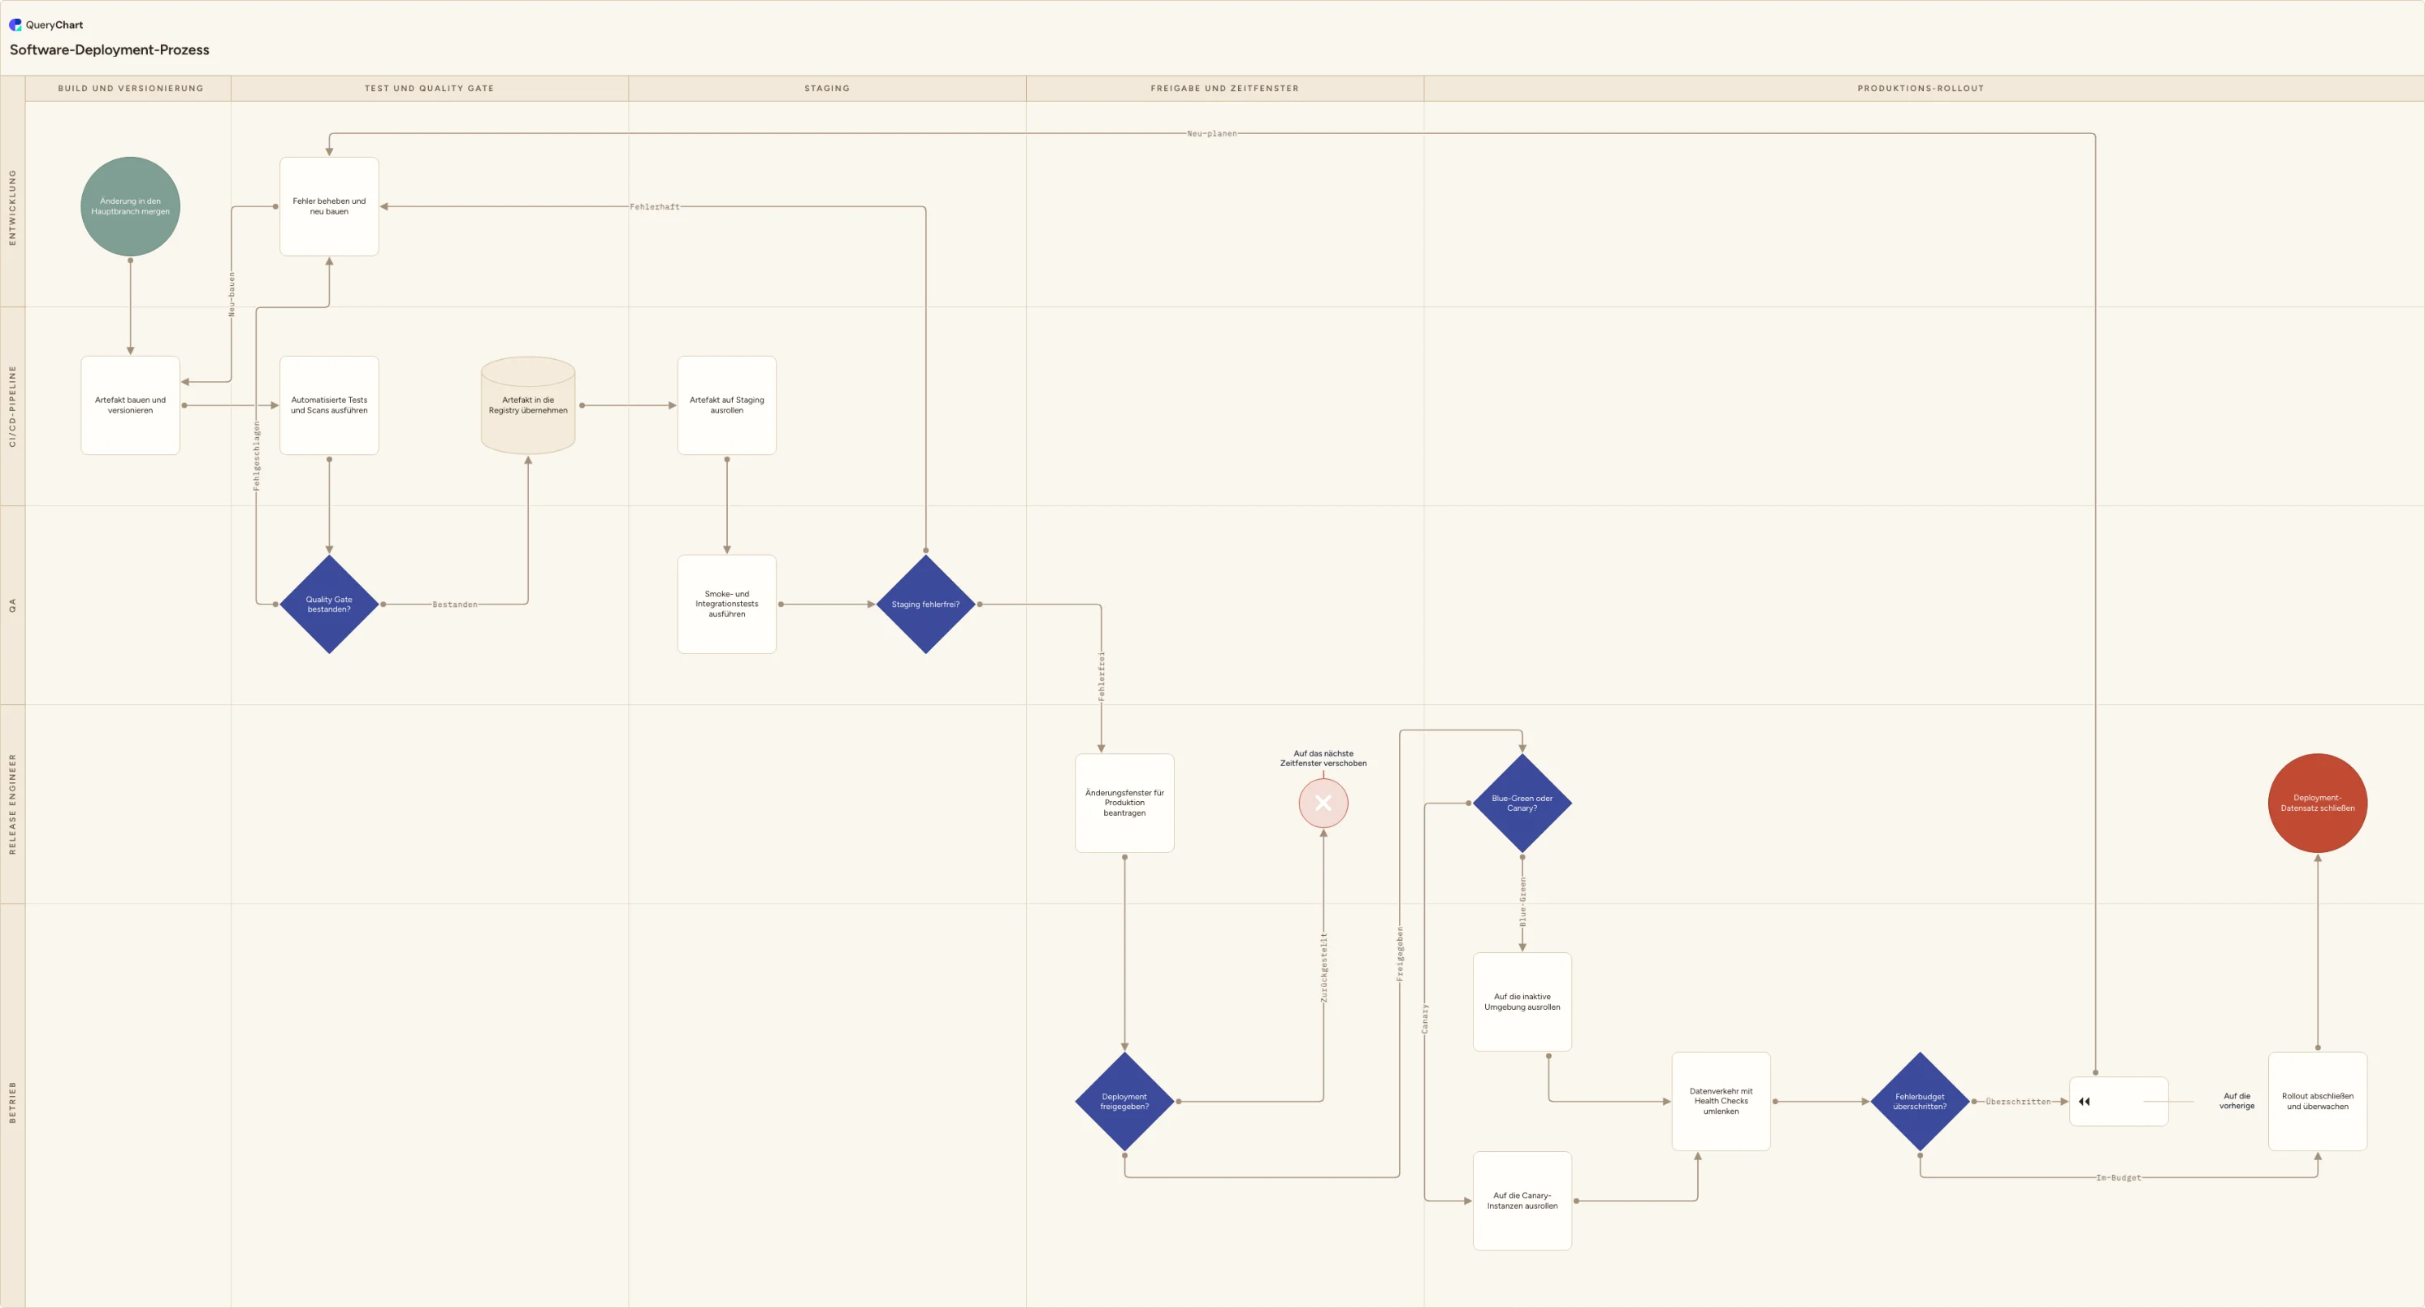Click the 'Neu-bauen' edge label
Image resolution: width=2425 pixels, height=1308 pixels.
[x=232, y=294]
